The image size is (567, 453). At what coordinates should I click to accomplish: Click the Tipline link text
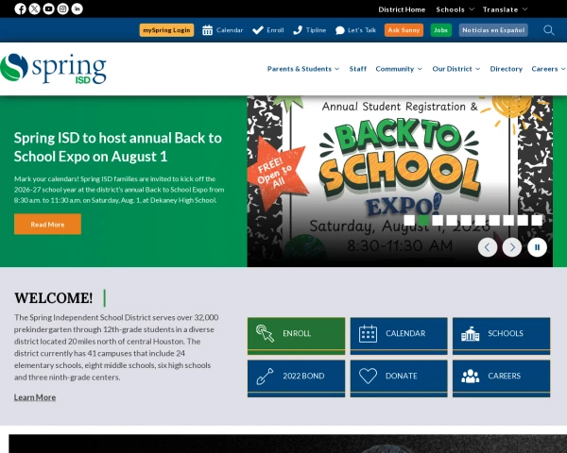316,30
